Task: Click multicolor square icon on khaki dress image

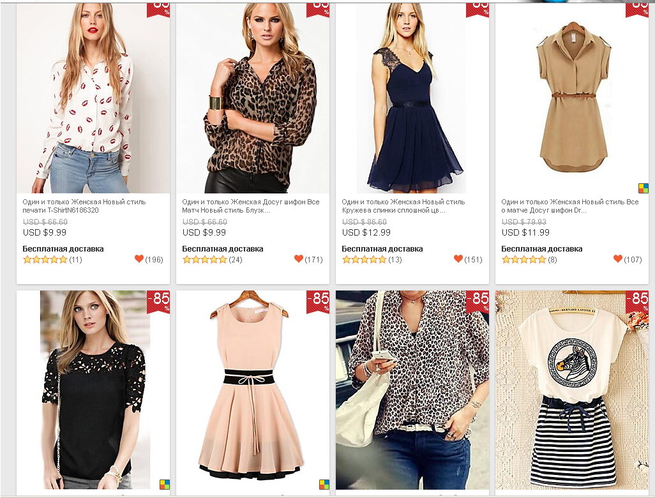Action: pos(644,188)
